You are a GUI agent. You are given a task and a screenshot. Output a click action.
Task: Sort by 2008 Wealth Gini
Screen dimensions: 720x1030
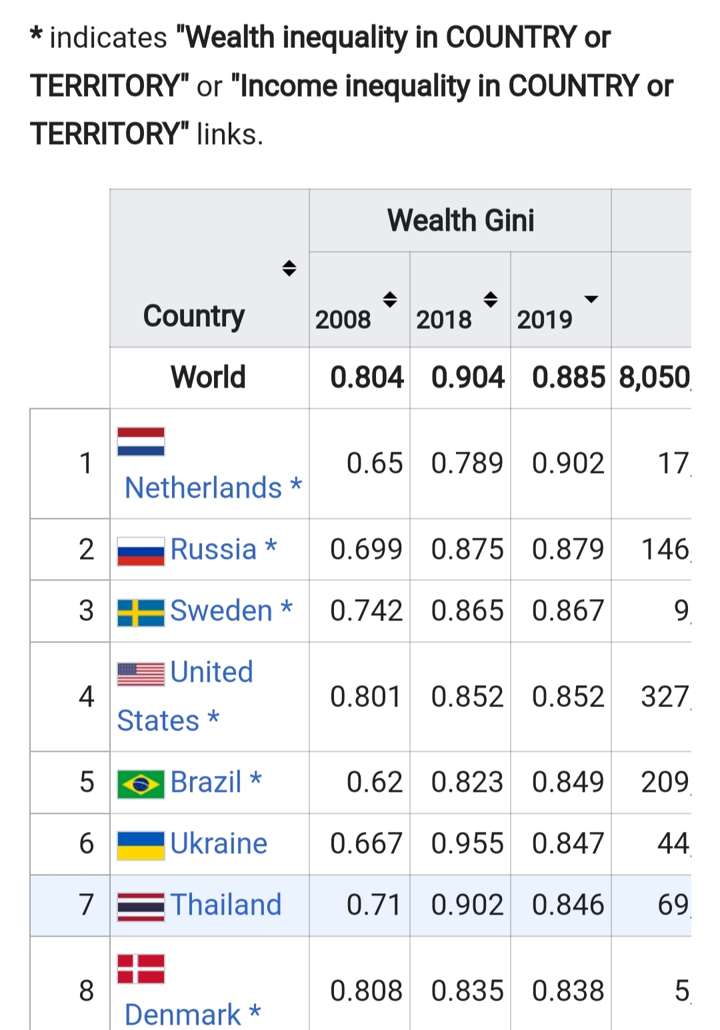click(390, 300)
